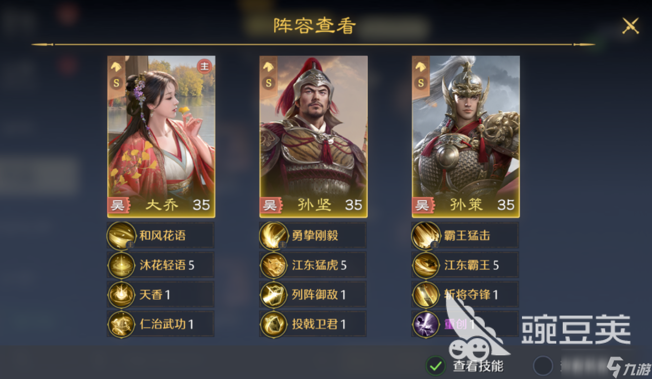Tap the purple 重创 skill icon
The image size is (652, 379).
[x=426, y=324]
